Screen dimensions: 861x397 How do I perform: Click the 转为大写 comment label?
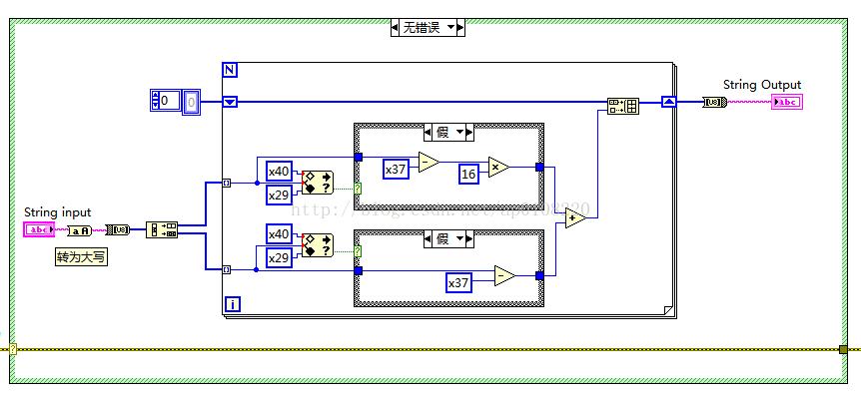coord(81,257)
